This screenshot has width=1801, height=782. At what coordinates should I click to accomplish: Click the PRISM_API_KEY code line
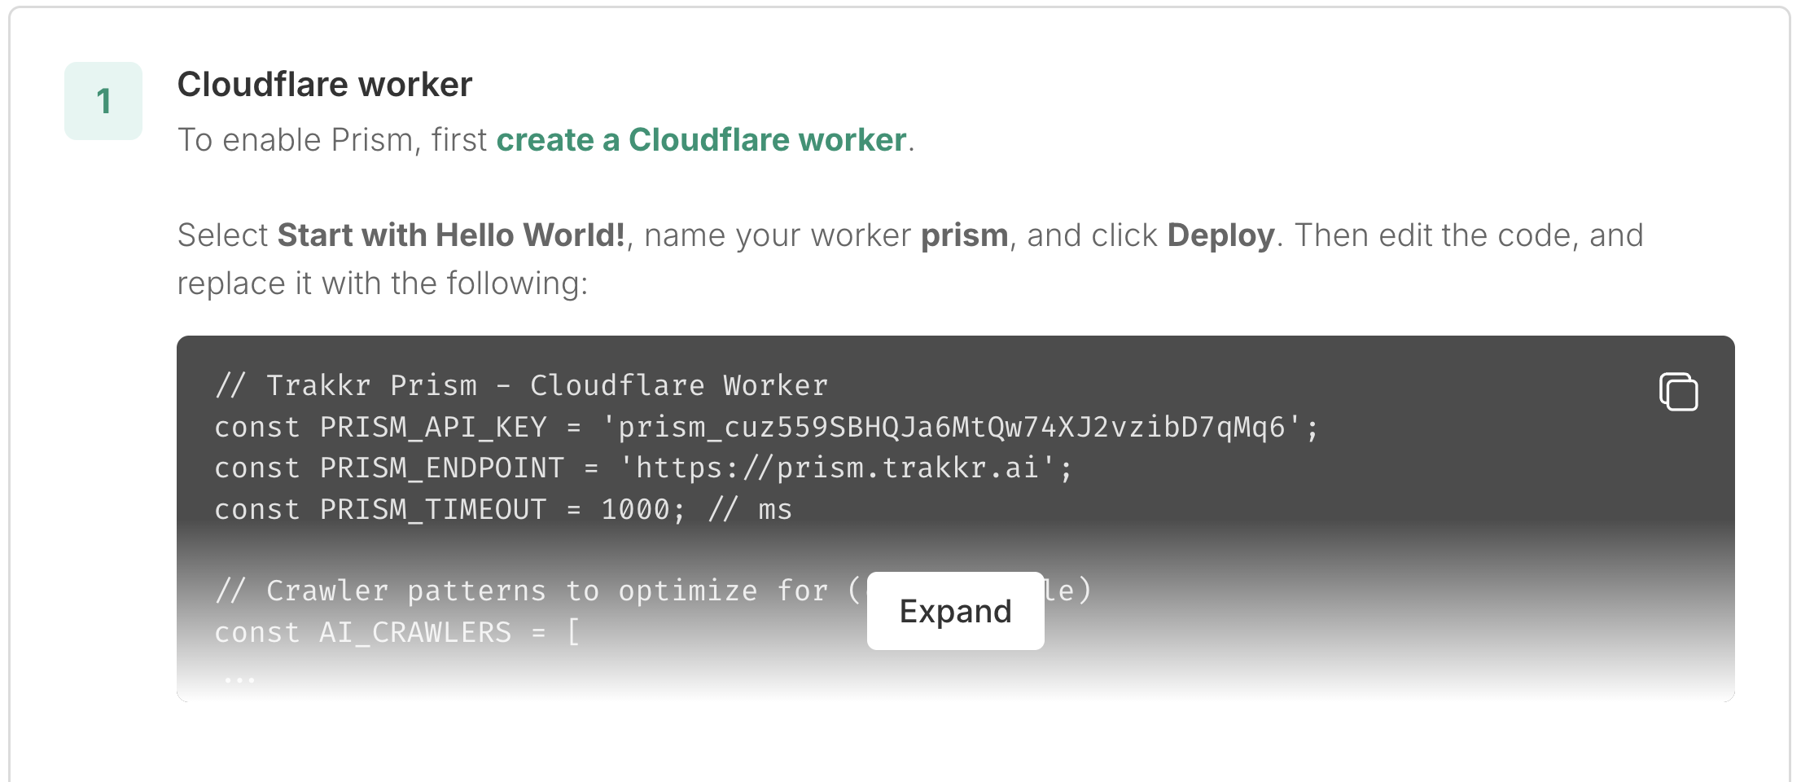tap(766, 427)
